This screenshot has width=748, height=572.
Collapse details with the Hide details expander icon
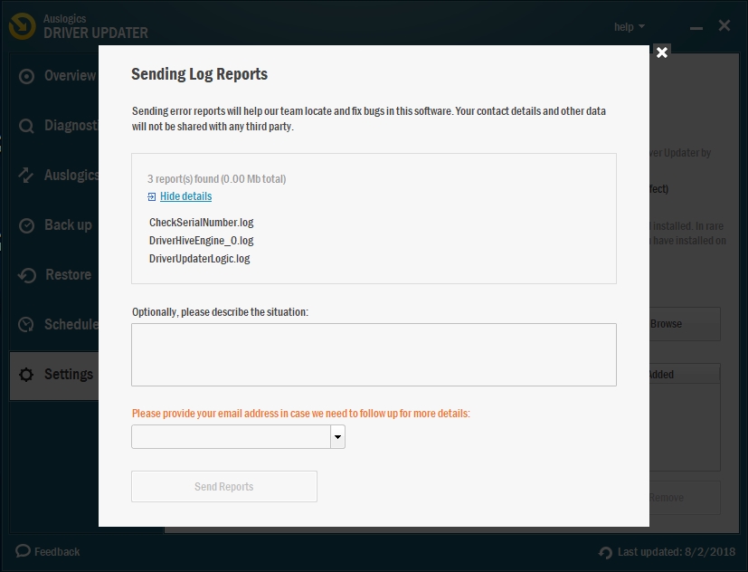tap(152, 196)
